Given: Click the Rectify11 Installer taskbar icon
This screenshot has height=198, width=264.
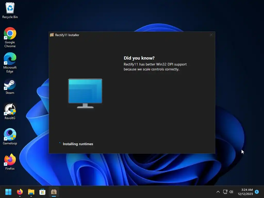Looking at the screenshot, I should pyautogui.click(x=54, y=192).
